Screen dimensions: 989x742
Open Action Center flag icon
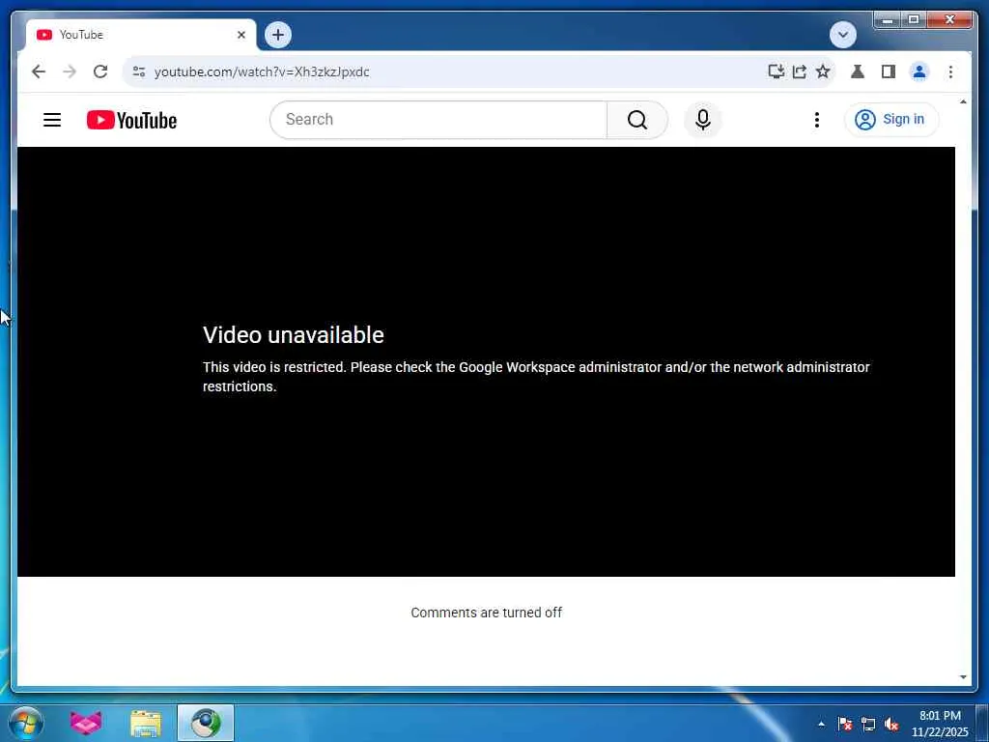click(845, 724)
